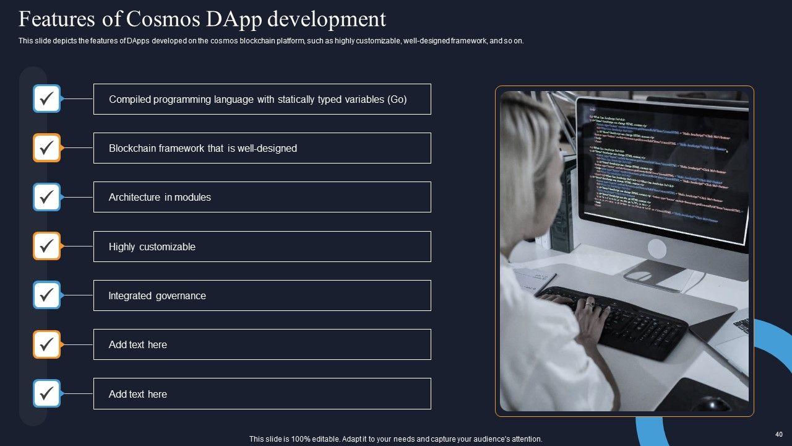Select the checkmark icon beside Highly customizable

[x=46, y=247]
